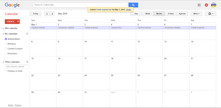Open the search options dropdown arrow
The width and height of the screenshot is (221, 108).
tap(127, 5)
